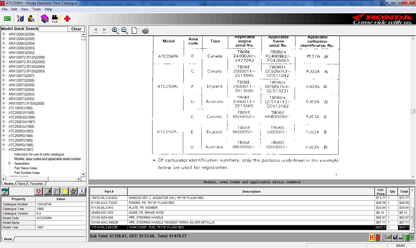Print the parts list with printer icon
Viewport: 416px width, 248px height.
(x=401, y=238)
